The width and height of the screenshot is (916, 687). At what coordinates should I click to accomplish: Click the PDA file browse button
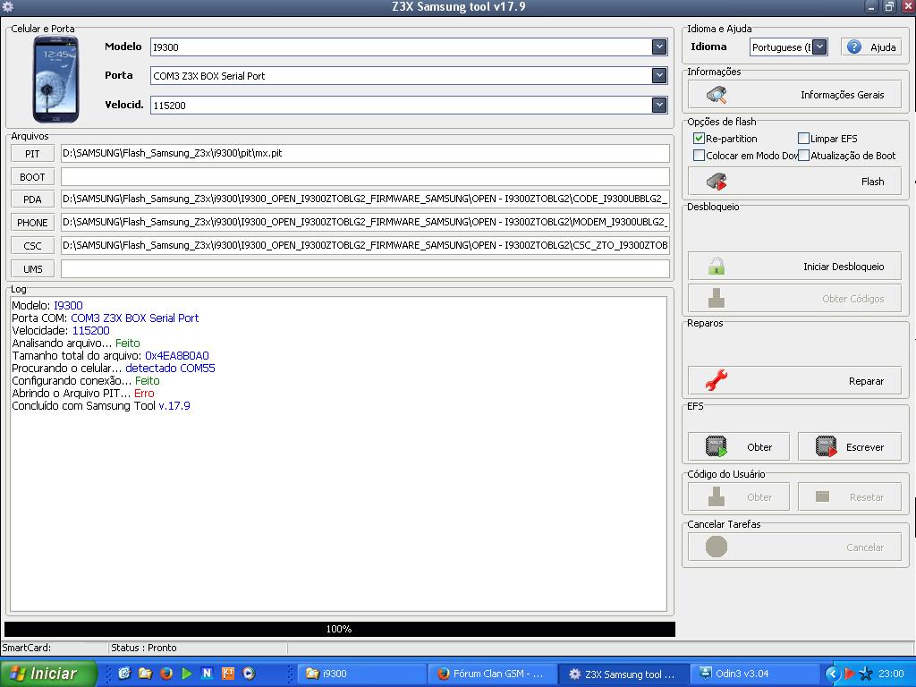point(33,199)
